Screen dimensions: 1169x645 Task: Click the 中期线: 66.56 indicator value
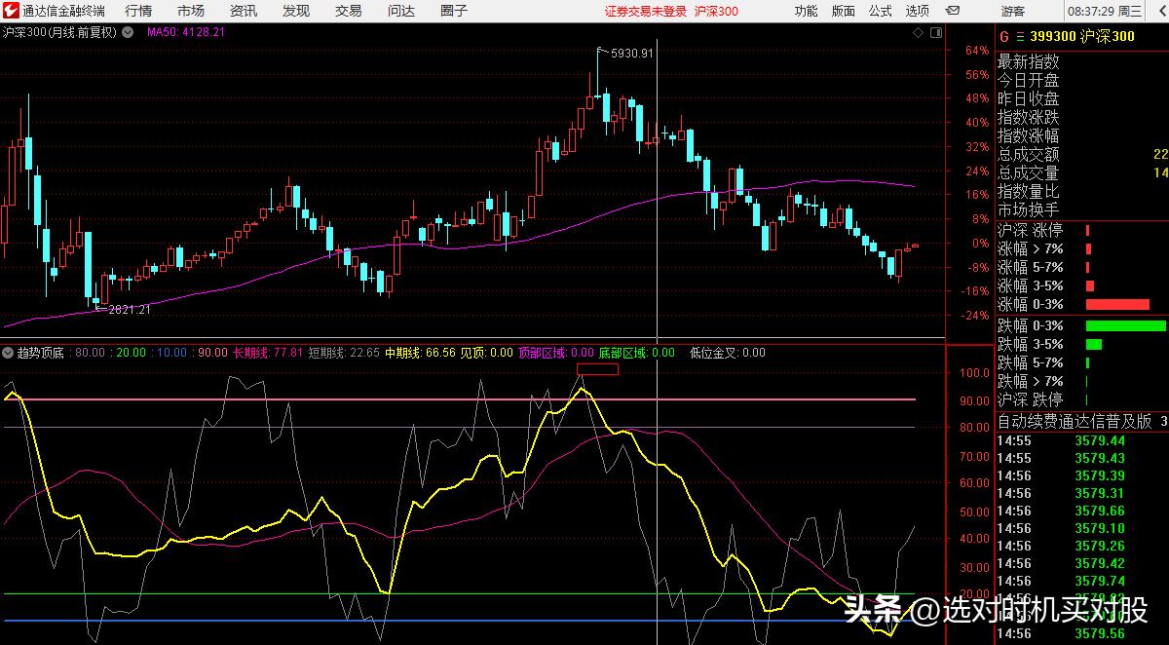click(421, 353)
